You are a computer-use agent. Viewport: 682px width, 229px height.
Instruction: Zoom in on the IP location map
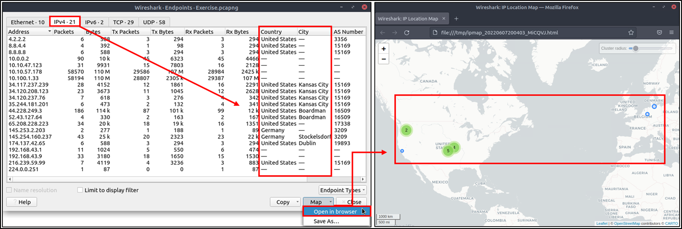384,49
